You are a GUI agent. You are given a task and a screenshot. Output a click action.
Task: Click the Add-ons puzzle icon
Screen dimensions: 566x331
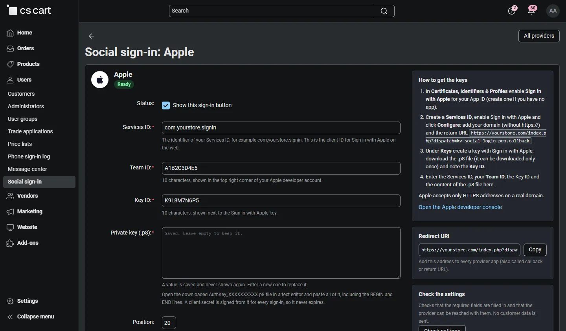(10, 243)
